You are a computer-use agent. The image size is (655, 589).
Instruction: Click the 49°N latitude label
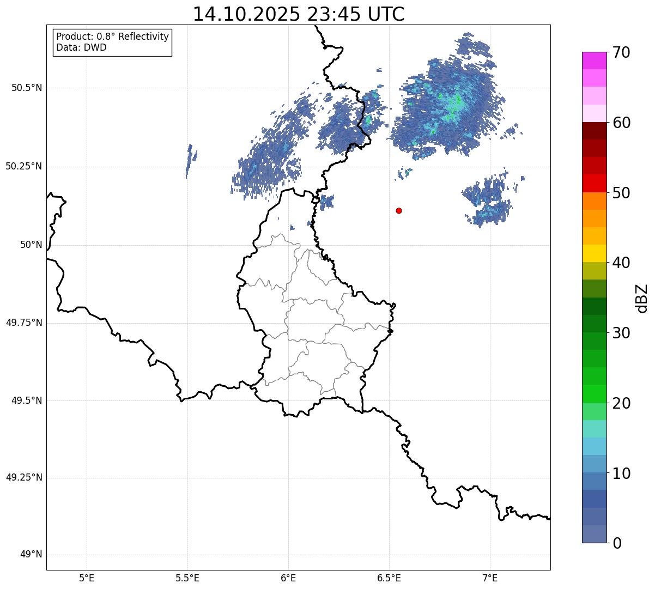pos(31,555)
